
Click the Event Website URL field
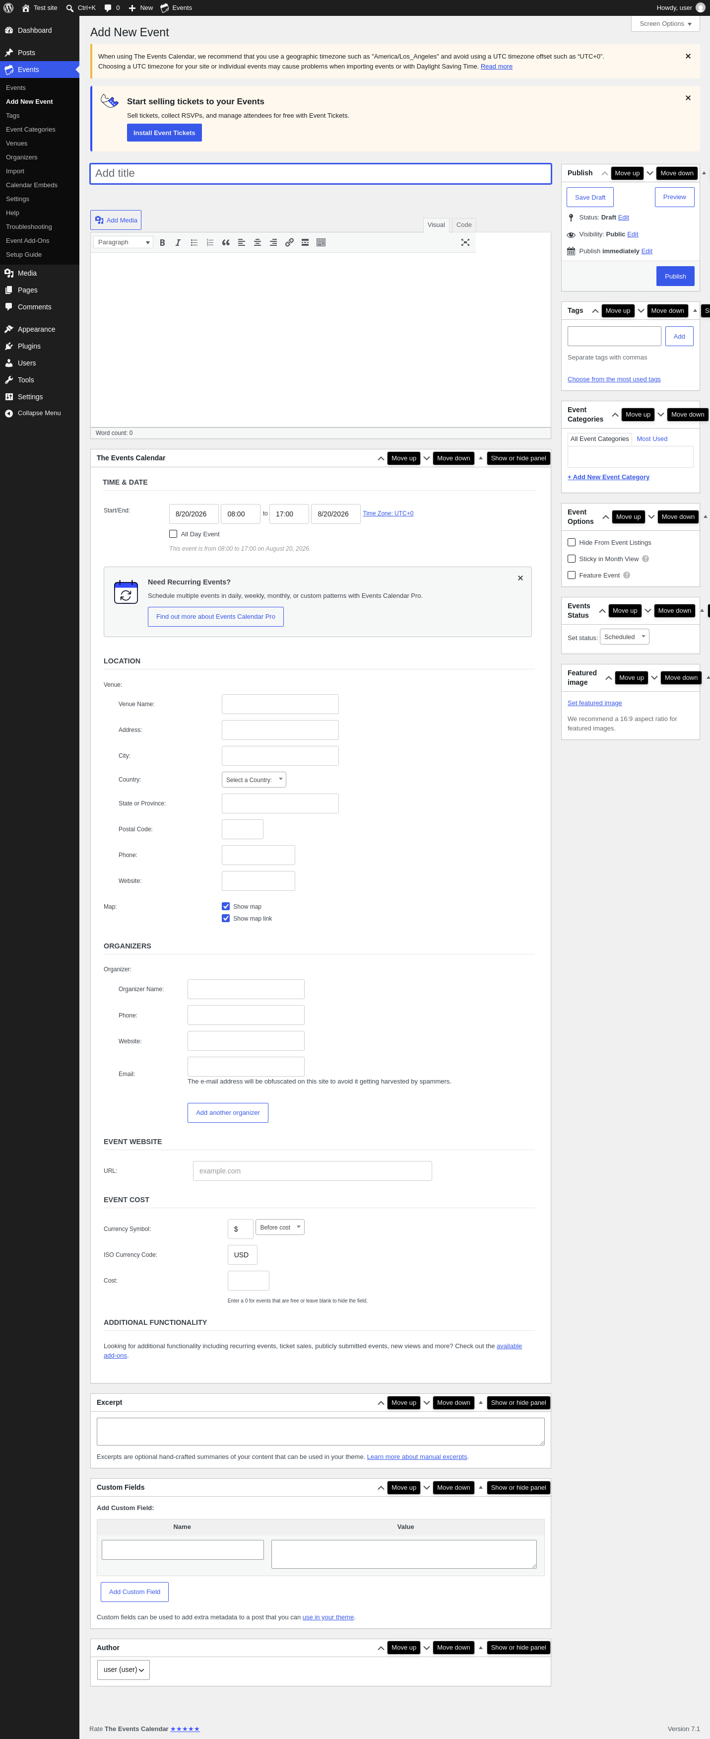312,1171
